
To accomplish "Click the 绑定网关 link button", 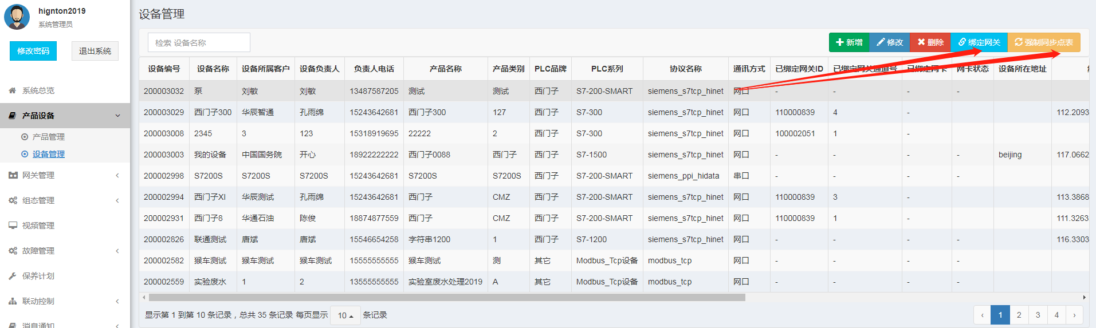I will 979,42.
